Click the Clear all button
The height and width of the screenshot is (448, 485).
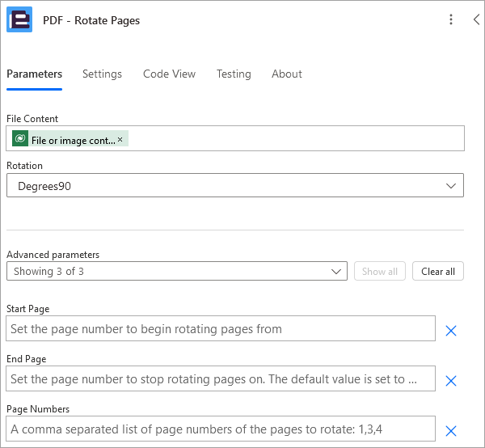438,271
